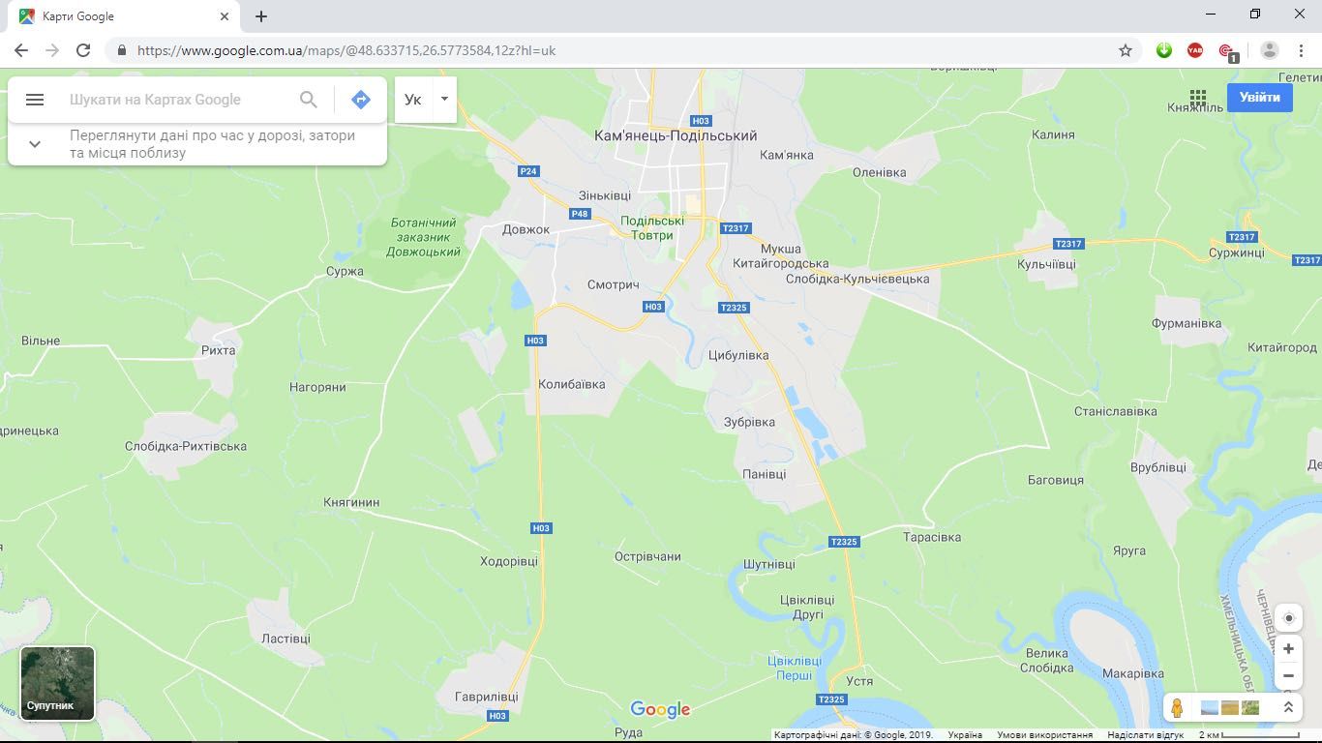Open the Надіслати відгук link
1322x743 pixels.
click(x=1145, y=735)
